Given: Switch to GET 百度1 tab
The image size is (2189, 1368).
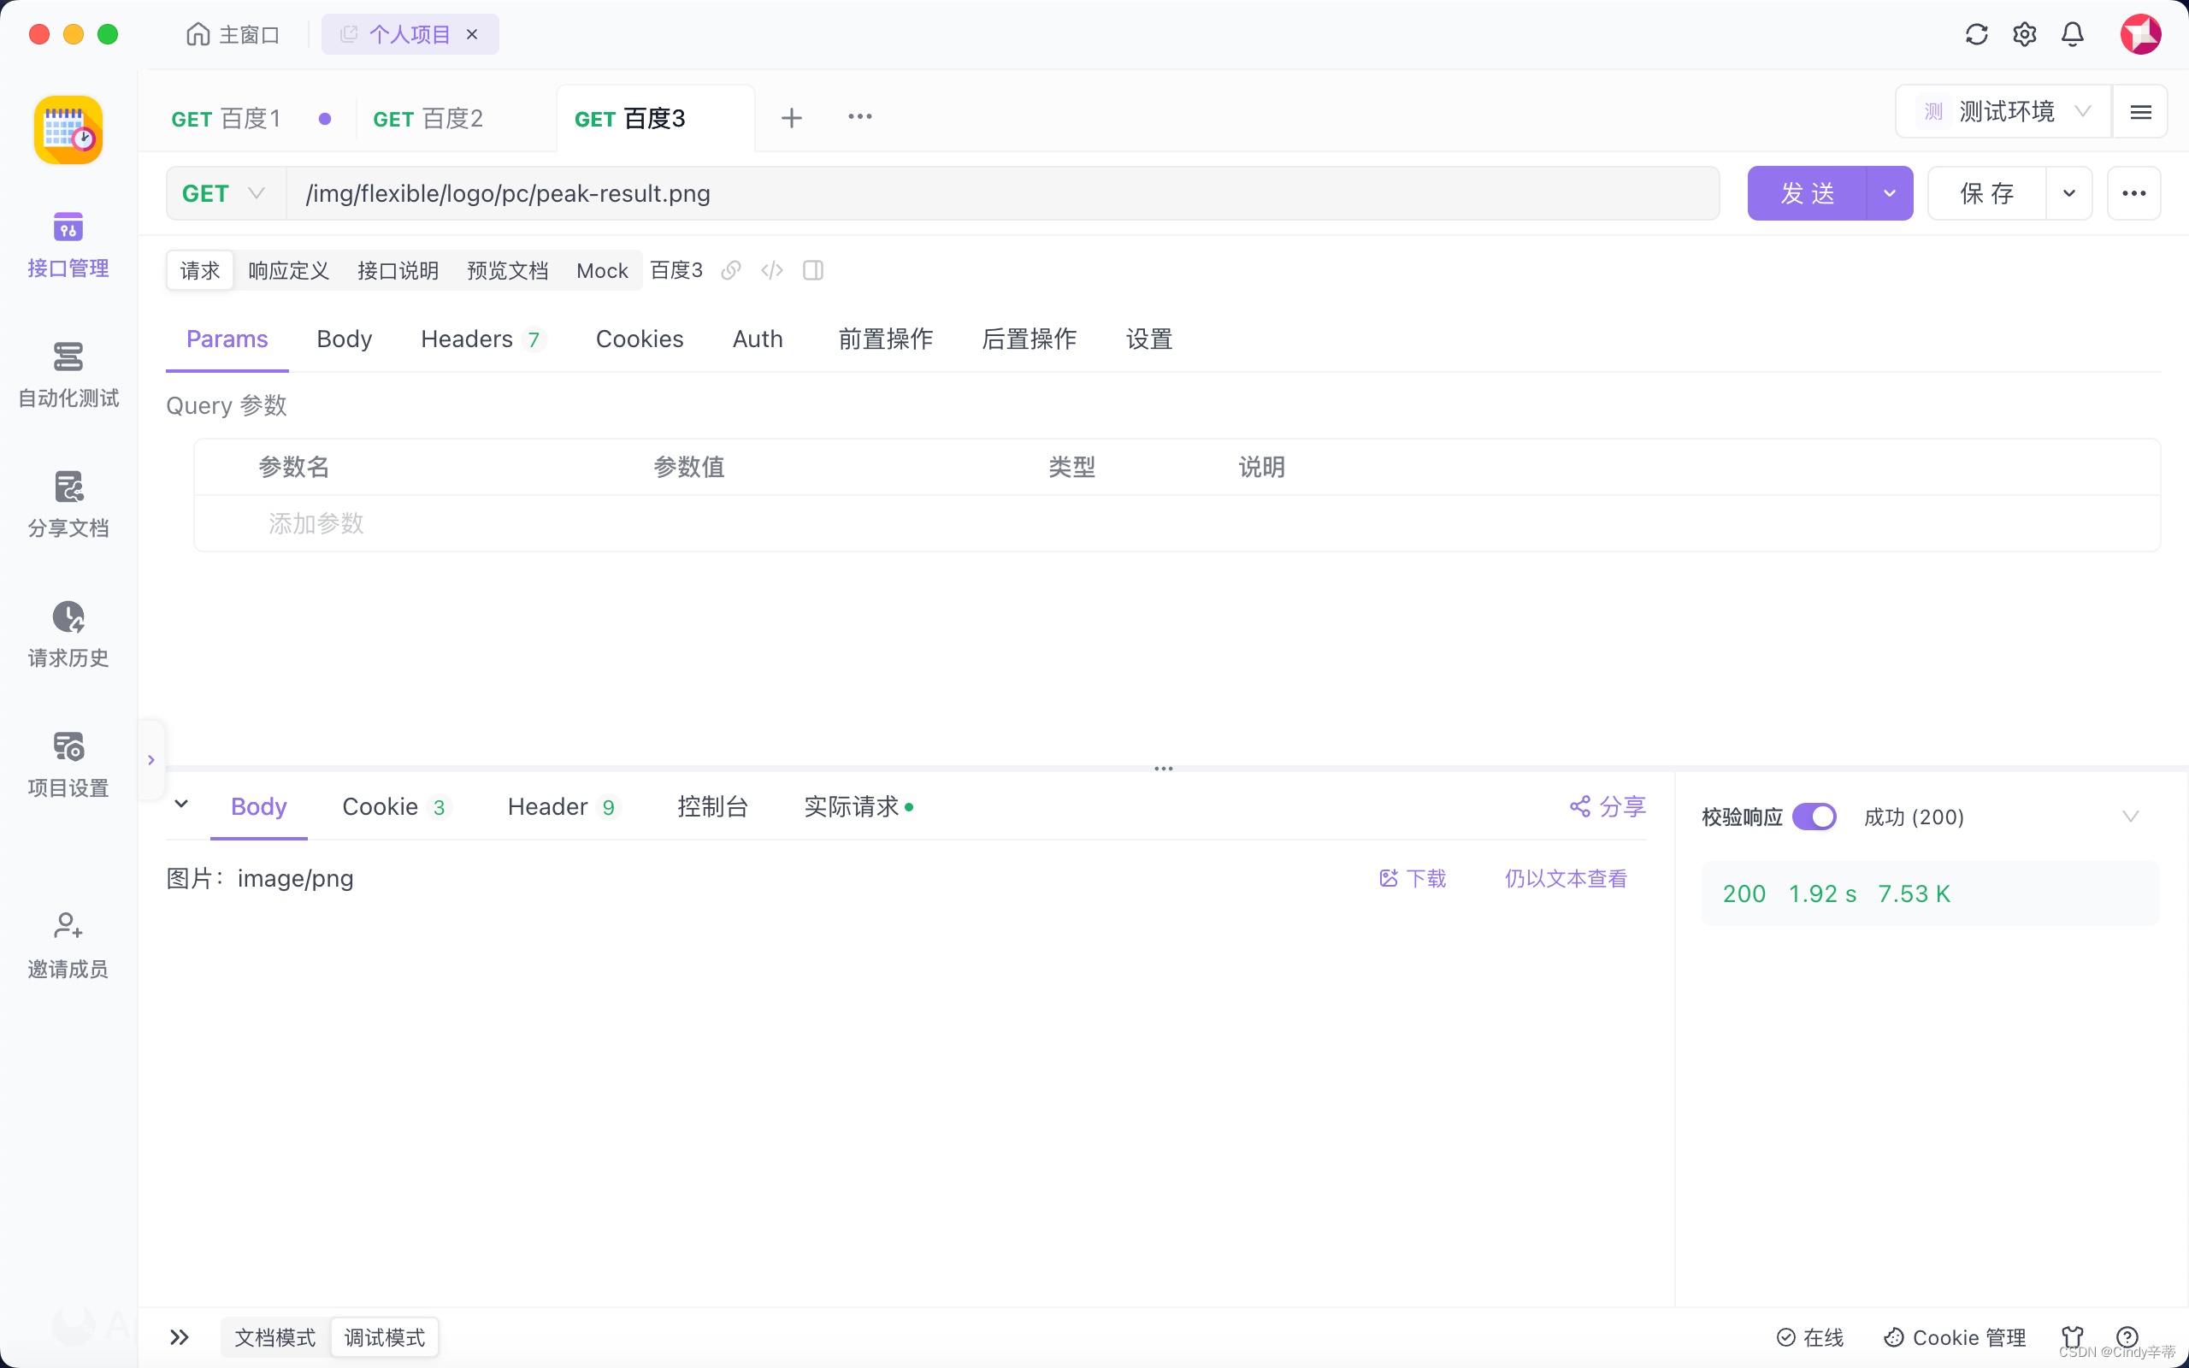Looking at the screenshot, I should [x=226, y=119].
